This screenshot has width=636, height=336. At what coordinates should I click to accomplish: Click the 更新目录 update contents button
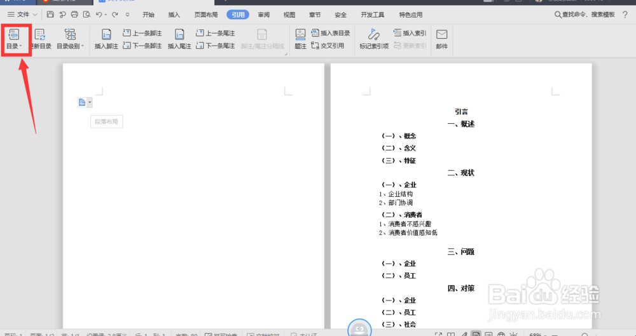point(40,39)
